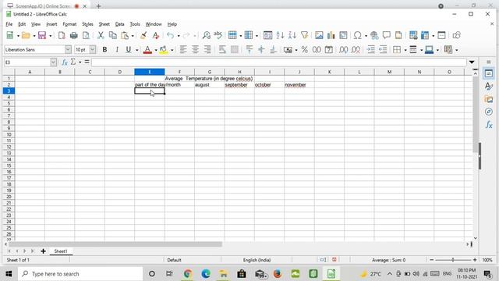The width and height of the screenshot is (499, 281).
Task: Click the Clone formatting paintbrush icon
Action: click(x=143, y=35)
